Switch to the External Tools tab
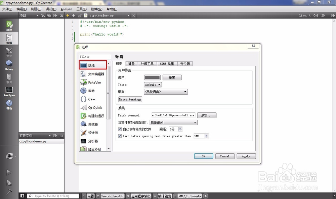Image resolution: width=336 pixels, height=199 pixels. (x=147, y=63)
